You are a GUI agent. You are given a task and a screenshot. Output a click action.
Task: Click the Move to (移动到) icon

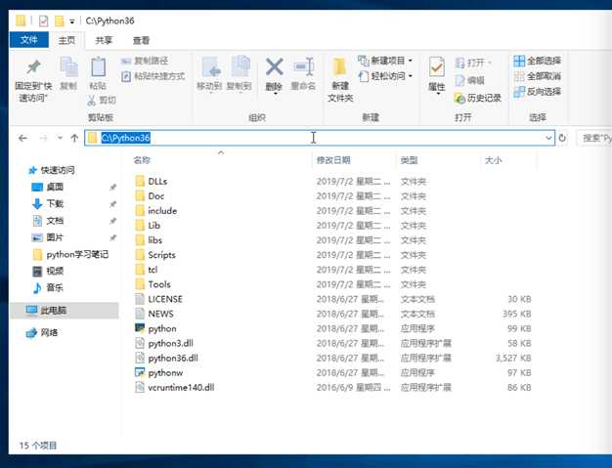211,67
